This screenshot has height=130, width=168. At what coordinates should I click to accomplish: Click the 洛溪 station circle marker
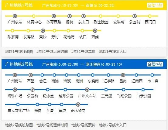click(x=67, y=75)
